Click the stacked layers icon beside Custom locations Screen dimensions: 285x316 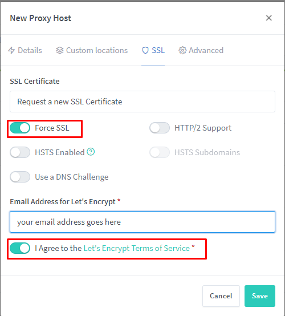[60, 50]
